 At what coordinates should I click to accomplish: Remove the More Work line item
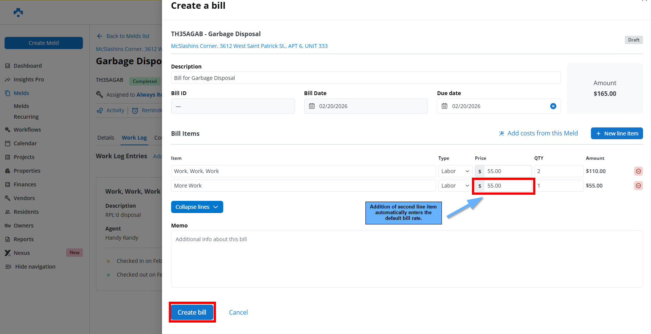click(x=638, y=186)
